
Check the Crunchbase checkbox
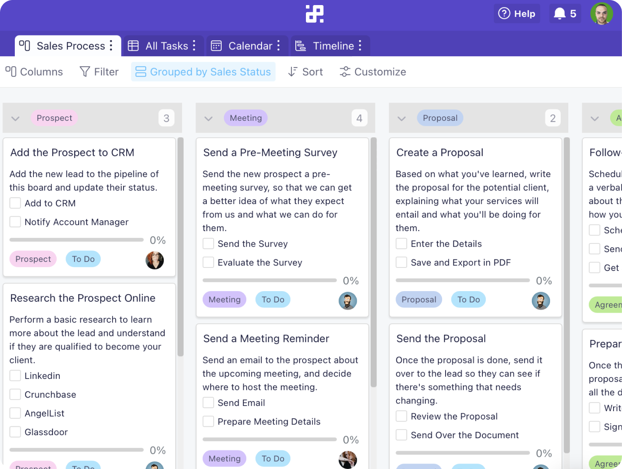tap(15, 395)
